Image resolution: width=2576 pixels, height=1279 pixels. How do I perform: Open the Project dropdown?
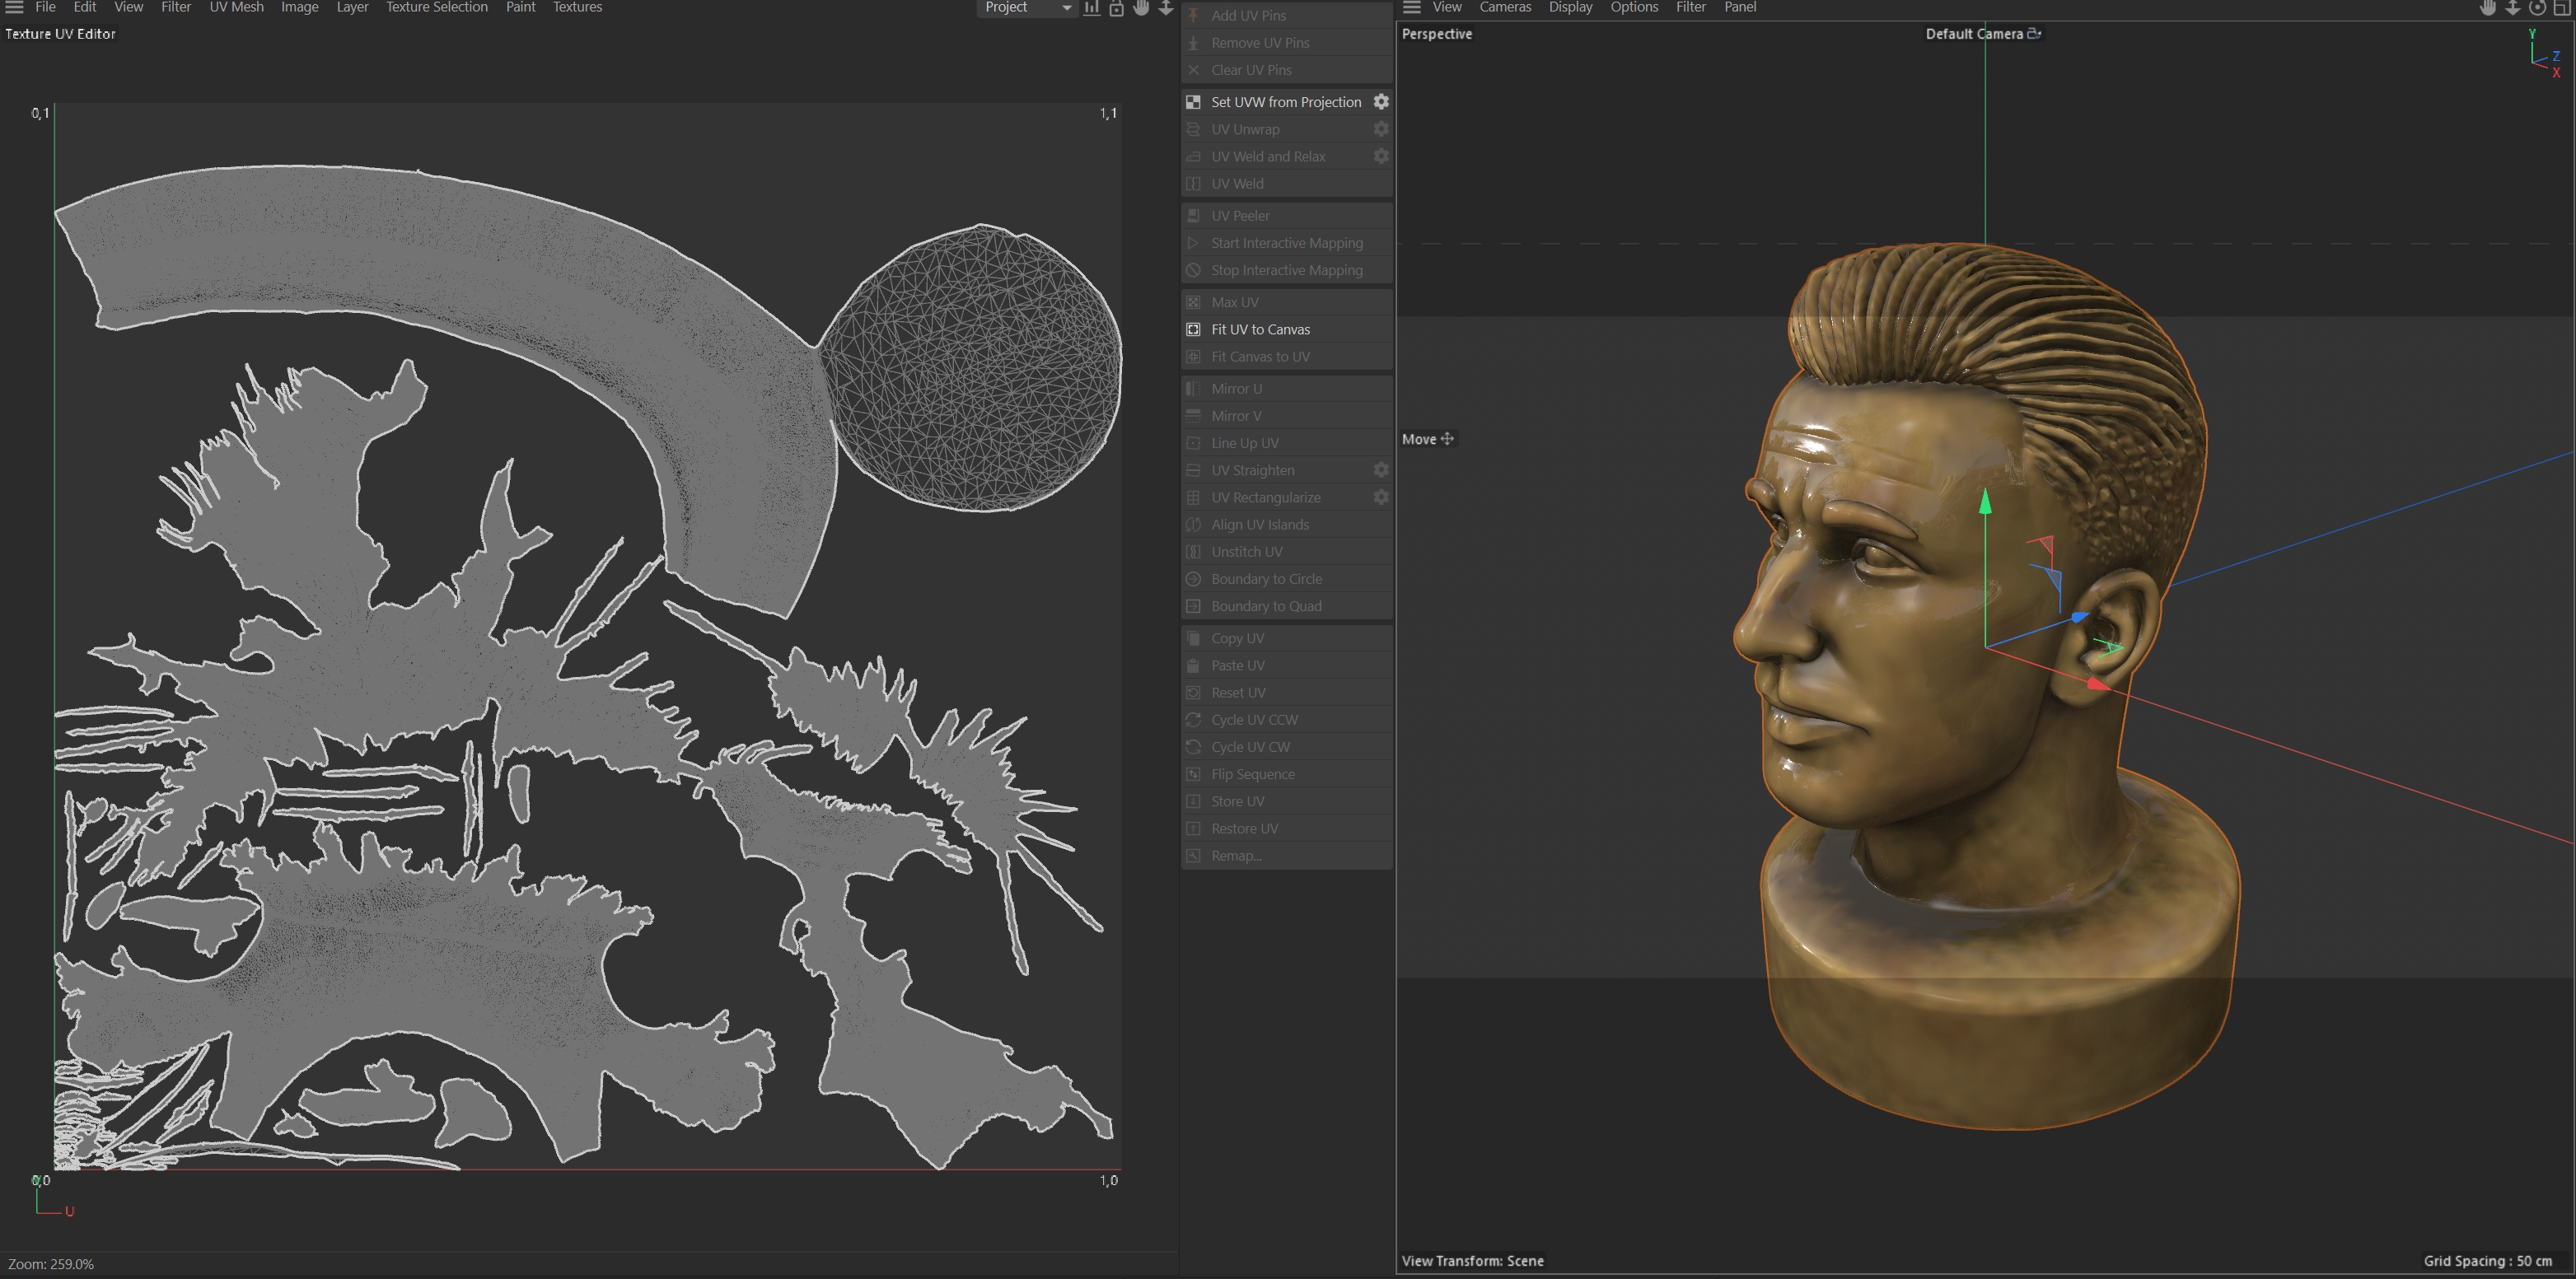click(1027, 7)
